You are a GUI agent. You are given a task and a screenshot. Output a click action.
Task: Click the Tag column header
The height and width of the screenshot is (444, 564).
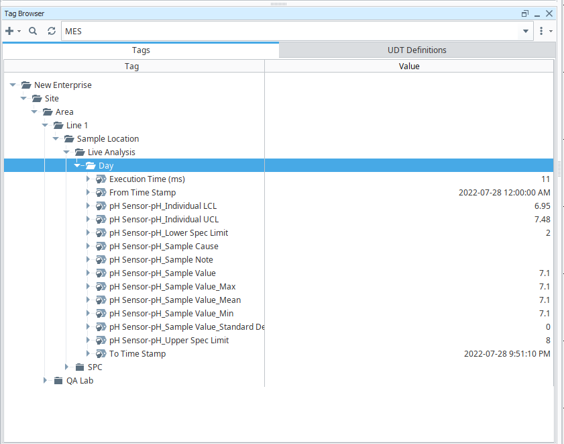[x=132, y=66]
